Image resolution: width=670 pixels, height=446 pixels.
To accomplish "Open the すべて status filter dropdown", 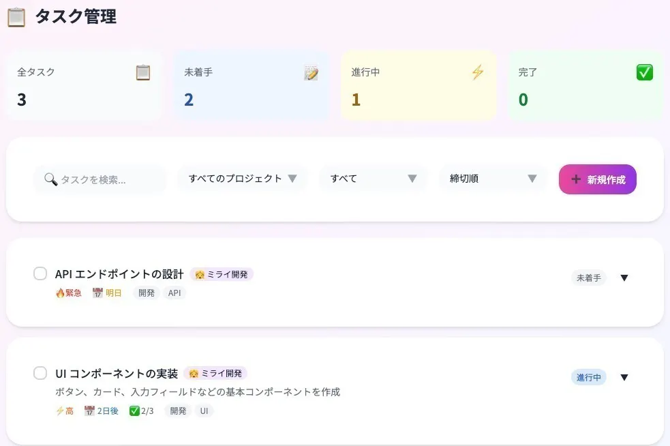I will (x=373, y=179).
